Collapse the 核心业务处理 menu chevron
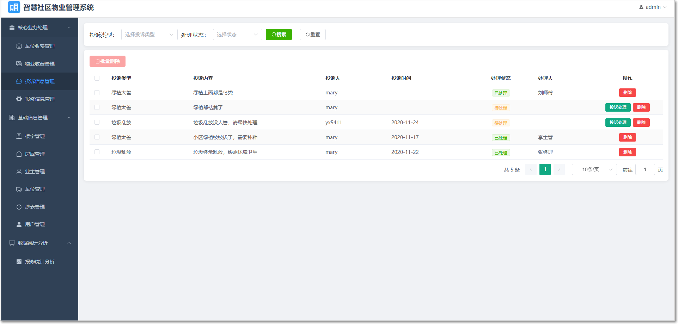This screenshot has height=324, width=678. 69,27
